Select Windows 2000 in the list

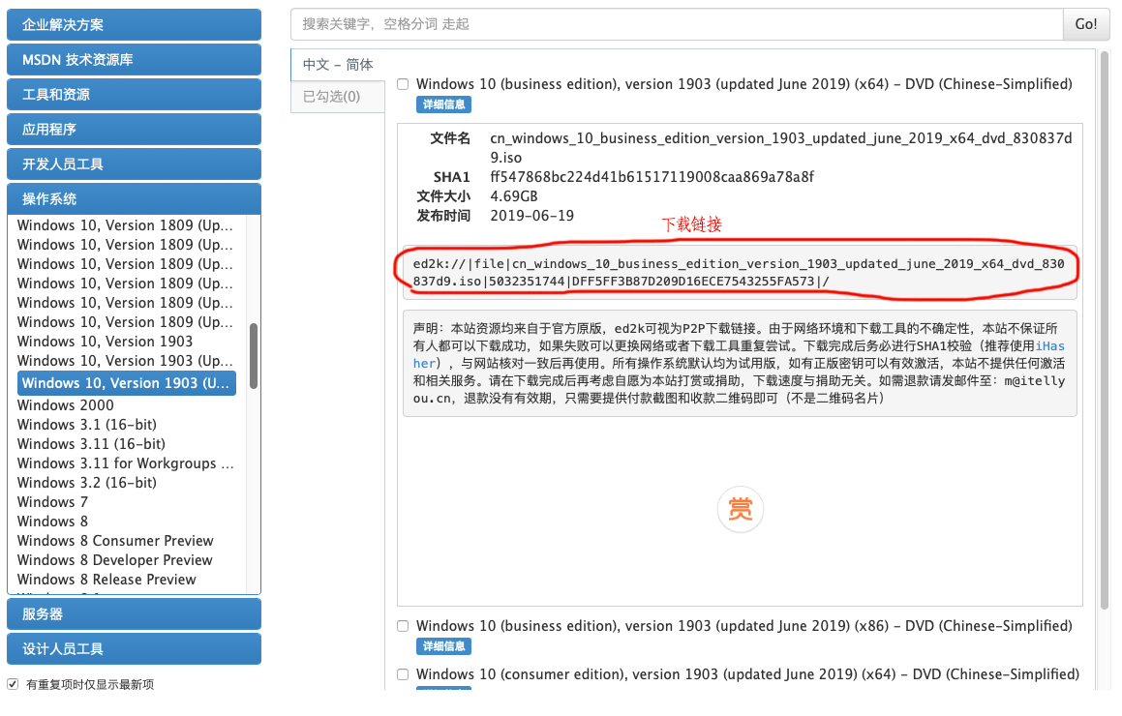click(65, 404)
